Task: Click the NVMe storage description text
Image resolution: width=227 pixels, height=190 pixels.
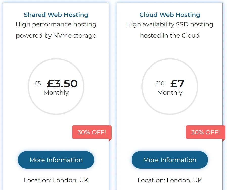Action: pos(56,25)
